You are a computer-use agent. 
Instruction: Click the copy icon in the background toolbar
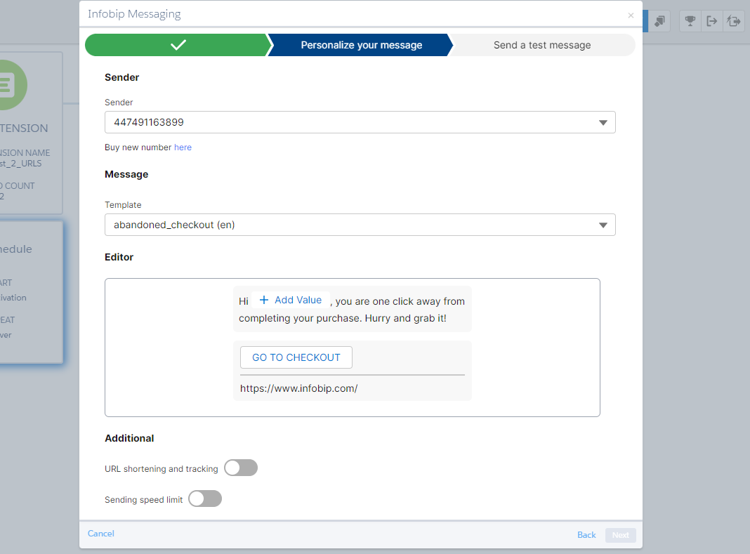point(659,21)
